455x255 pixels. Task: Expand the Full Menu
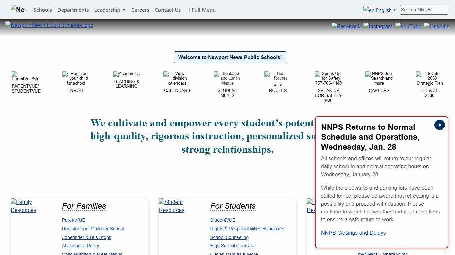click(201, 10)
